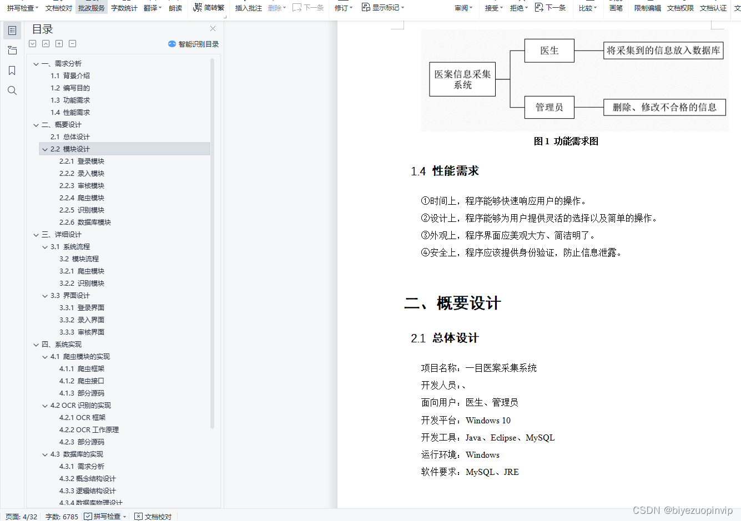The height and width of the screenshot is (521, 741).
Task: Jump to 2.2.1 登录模块 in outline
Action: point(82,161)
